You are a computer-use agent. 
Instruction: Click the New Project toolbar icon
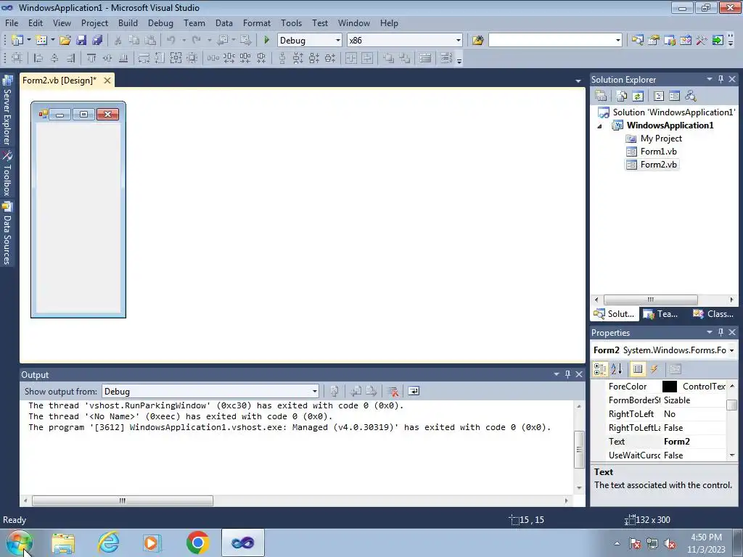pos(17,41)
